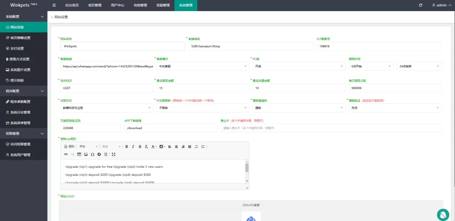
Task: Open the IP注册限制 dropdown showing 不限制
Action: (203, 108)
